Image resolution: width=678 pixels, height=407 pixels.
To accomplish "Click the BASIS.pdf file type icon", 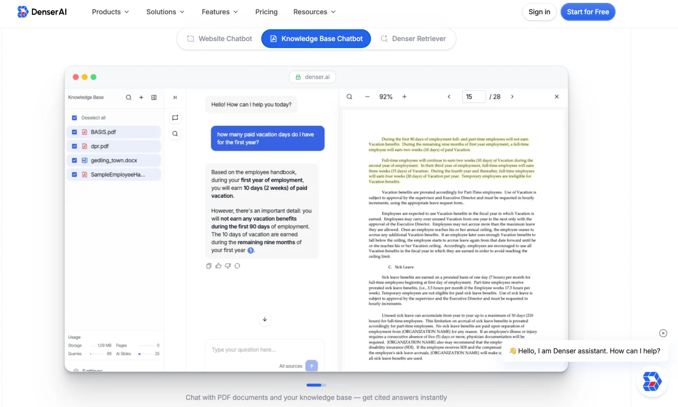I will 84,132.
